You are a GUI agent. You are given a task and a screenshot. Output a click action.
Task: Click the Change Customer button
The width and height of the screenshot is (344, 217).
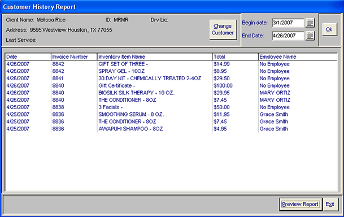pyautogui.click(x=223, y=29)
